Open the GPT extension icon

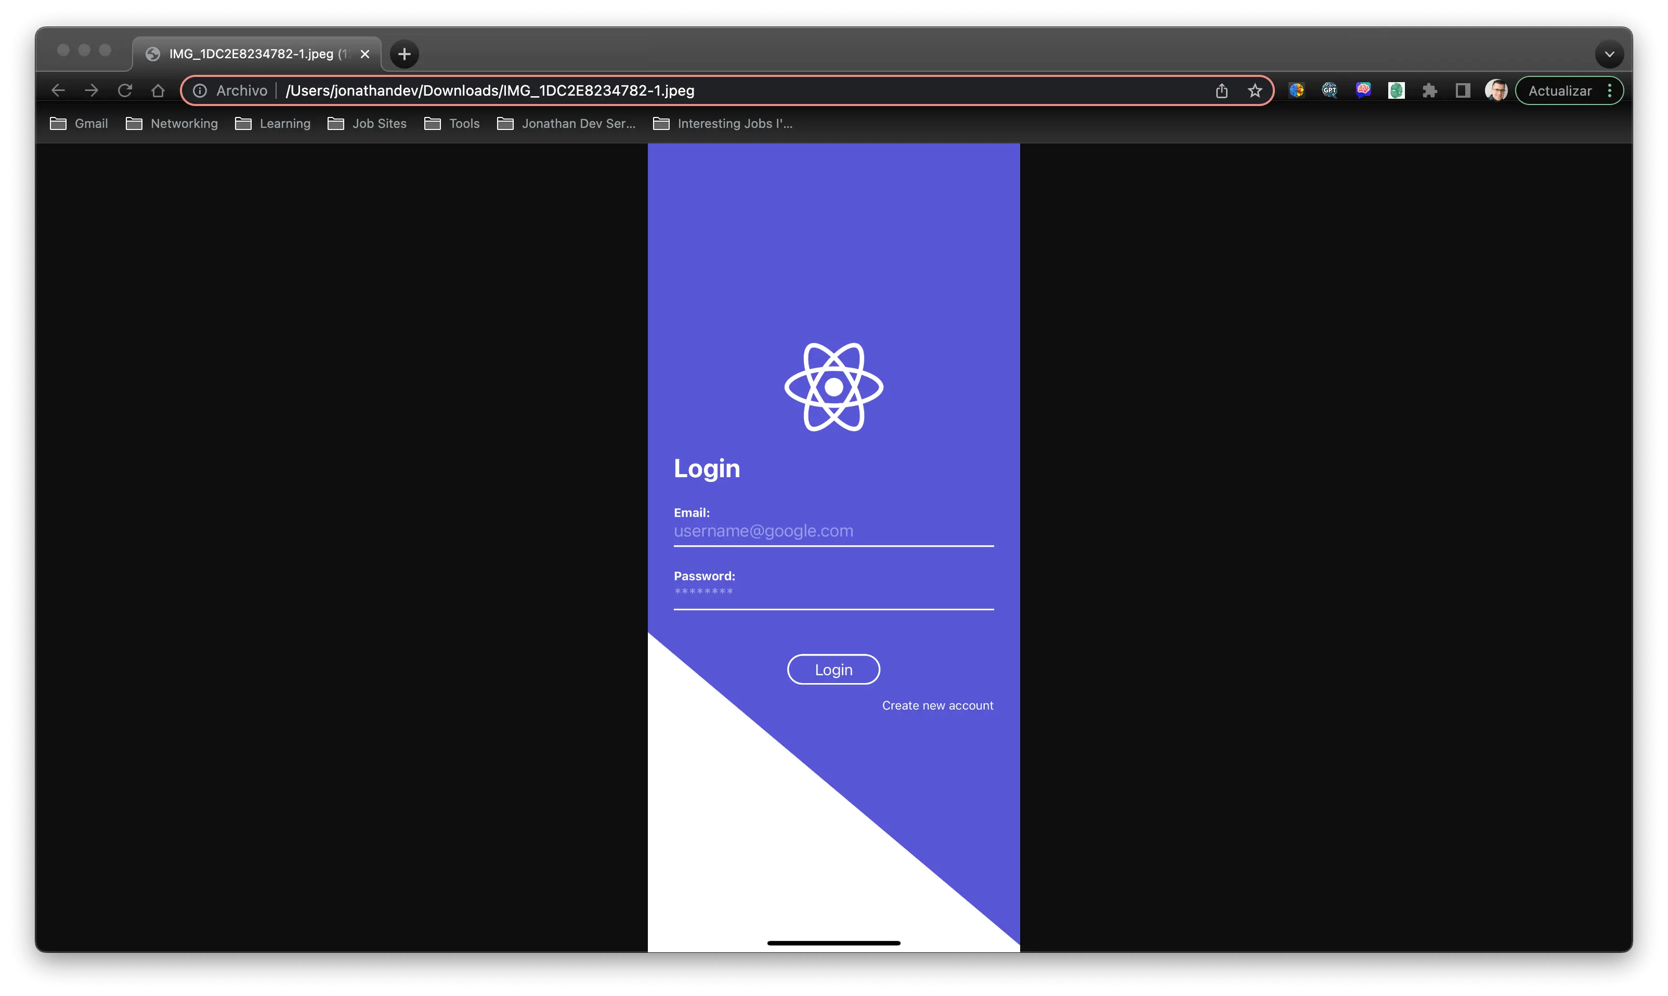point(1330,90)
